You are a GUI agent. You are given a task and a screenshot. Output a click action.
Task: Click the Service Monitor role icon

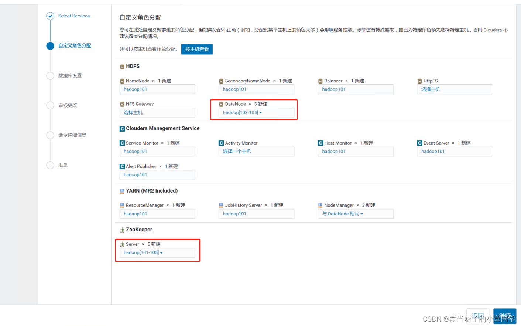[x=122, y=143]
